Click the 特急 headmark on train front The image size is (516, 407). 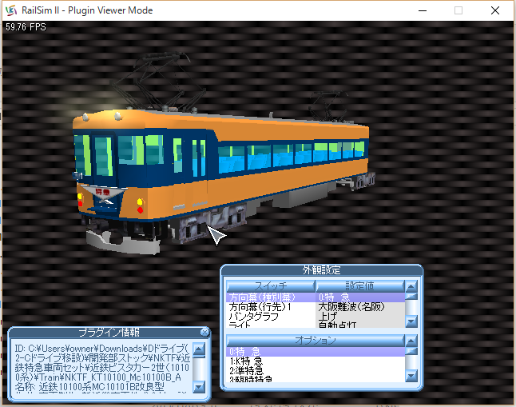point(103,191)
